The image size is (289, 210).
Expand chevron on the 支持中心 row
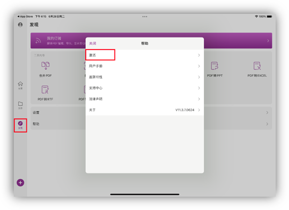coord(199,88)
